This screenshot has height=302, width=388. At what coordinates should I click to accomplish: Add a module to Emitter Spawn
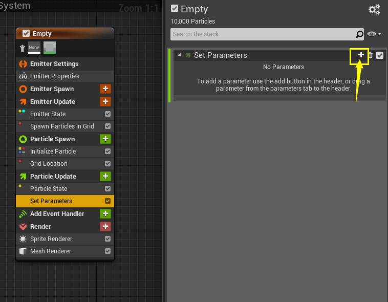pos(105,89)
